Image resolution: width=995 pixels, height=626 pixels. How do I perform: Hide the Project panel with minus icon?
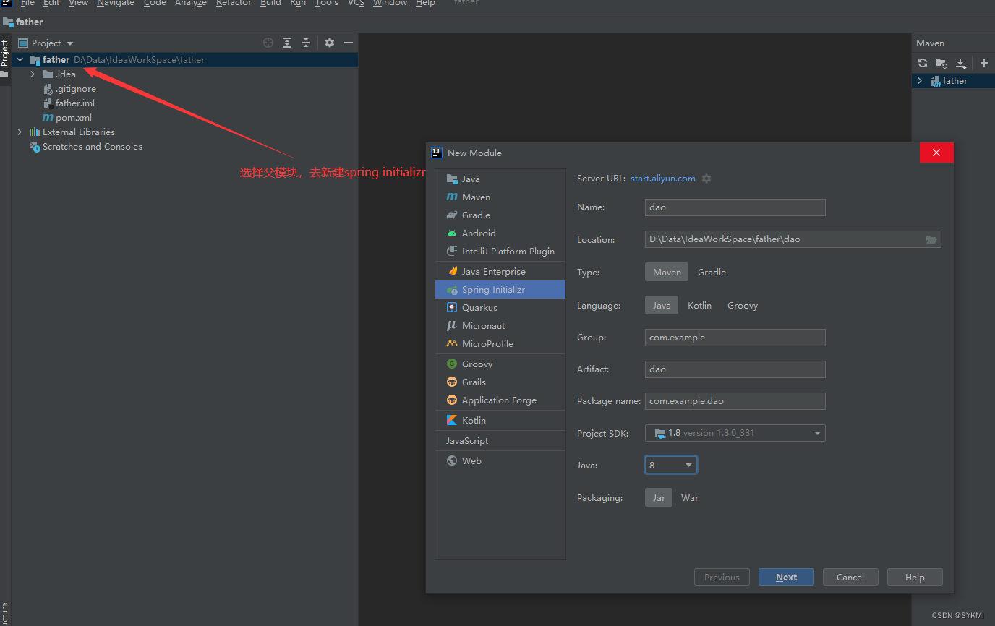[x=349, y=43]
